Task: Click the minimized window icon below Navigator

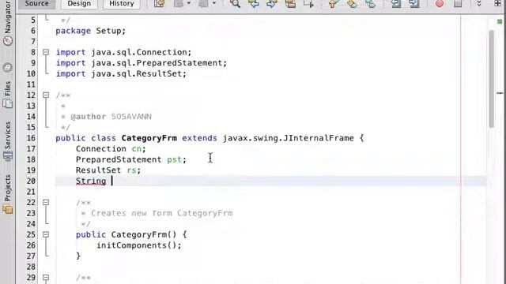Action: tap(8, 67)
